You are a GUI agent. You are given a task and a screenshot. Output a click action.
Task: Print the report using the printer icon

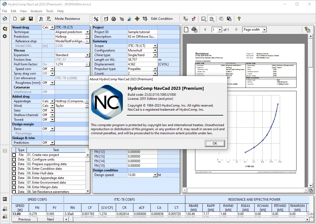[x=195, y=30]
